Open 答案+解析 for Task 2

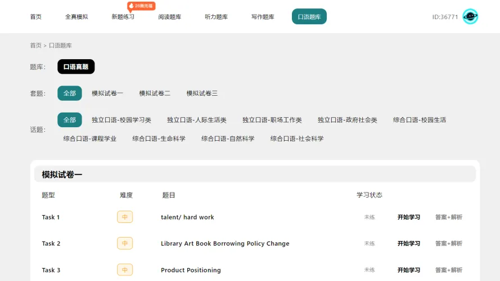pos(449,243)
